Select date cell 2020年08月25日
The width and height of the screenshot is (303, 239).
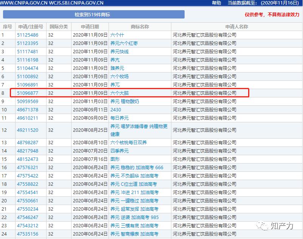pos(90,130)
